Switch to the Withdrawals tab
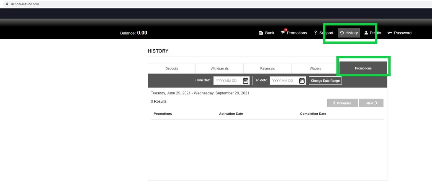Image resolution: width=432 pixels, height=188 pixels. pyautogui.click(x=219, y=69)
